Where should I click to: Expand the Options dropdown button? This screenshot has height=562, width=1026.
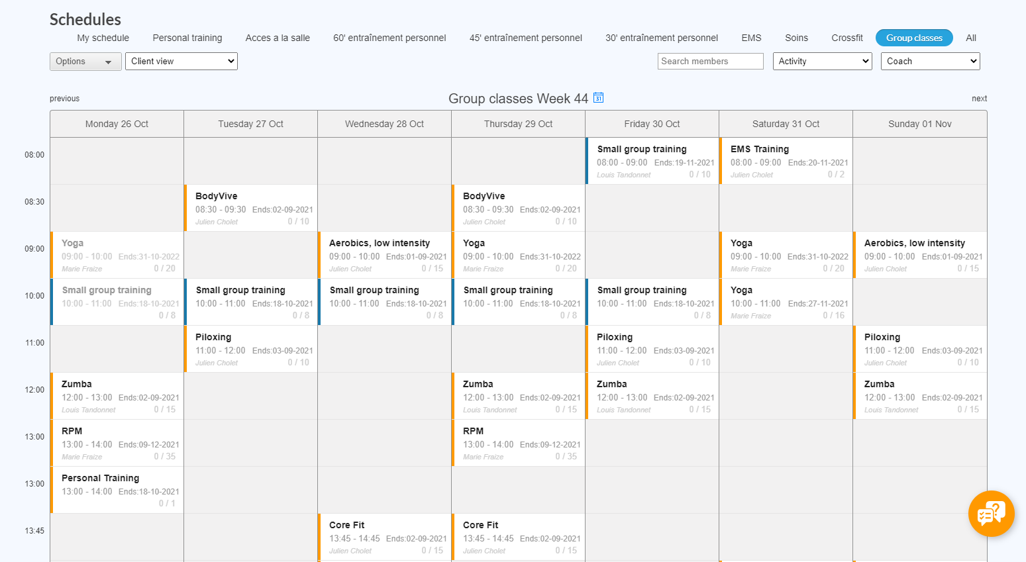tap(85, 62)
